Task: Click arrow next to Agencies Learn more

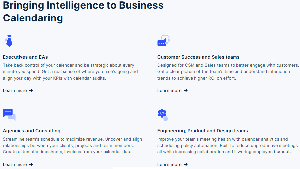Action: pos(31,164)
